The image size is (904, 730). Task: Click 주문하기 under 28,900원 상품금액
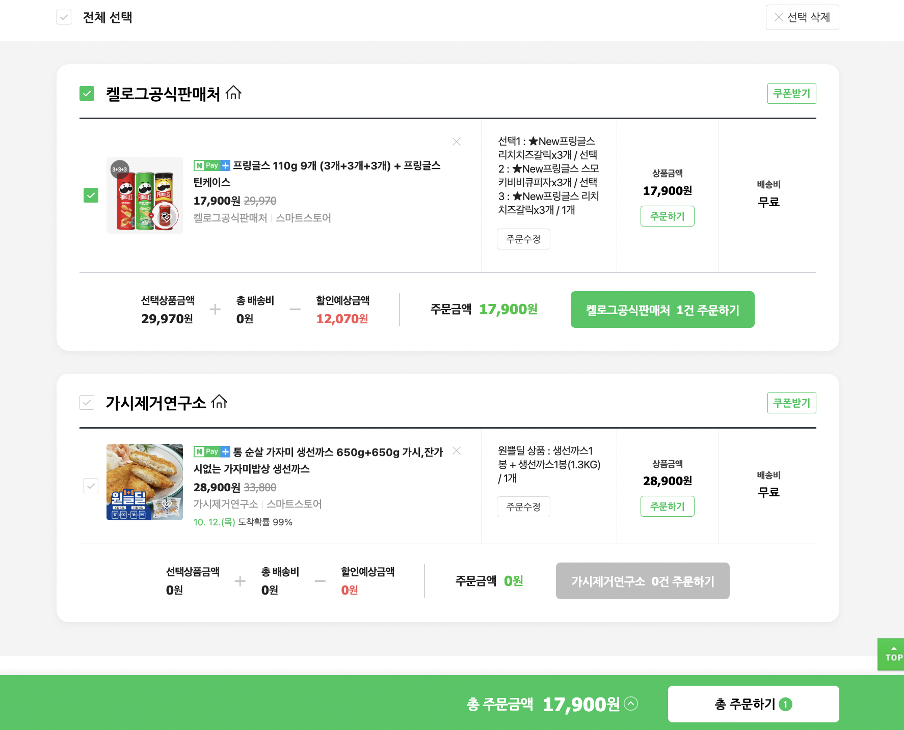[x=667, y=507]
